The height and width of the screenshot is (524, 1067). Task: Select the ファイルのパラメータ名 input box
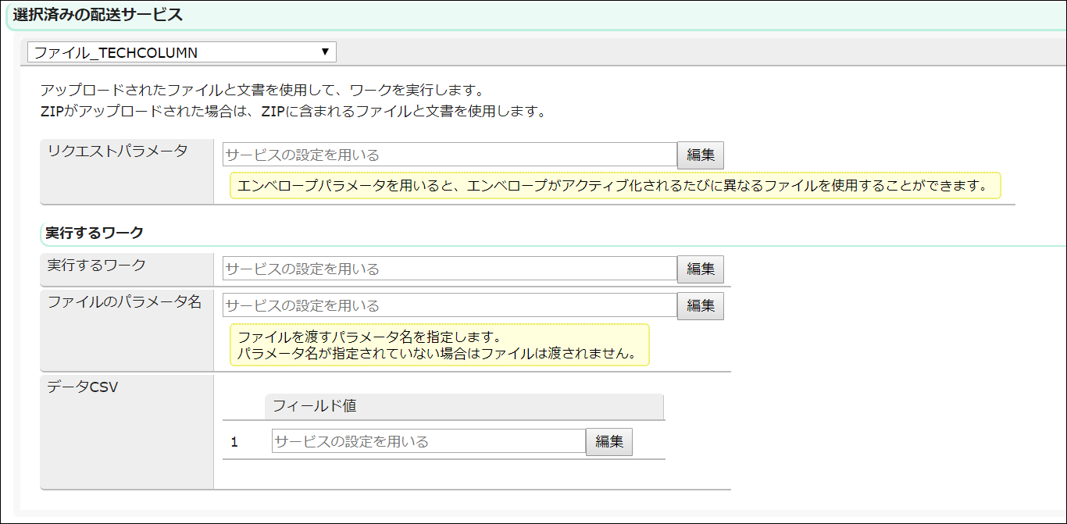tap(449, 305)
